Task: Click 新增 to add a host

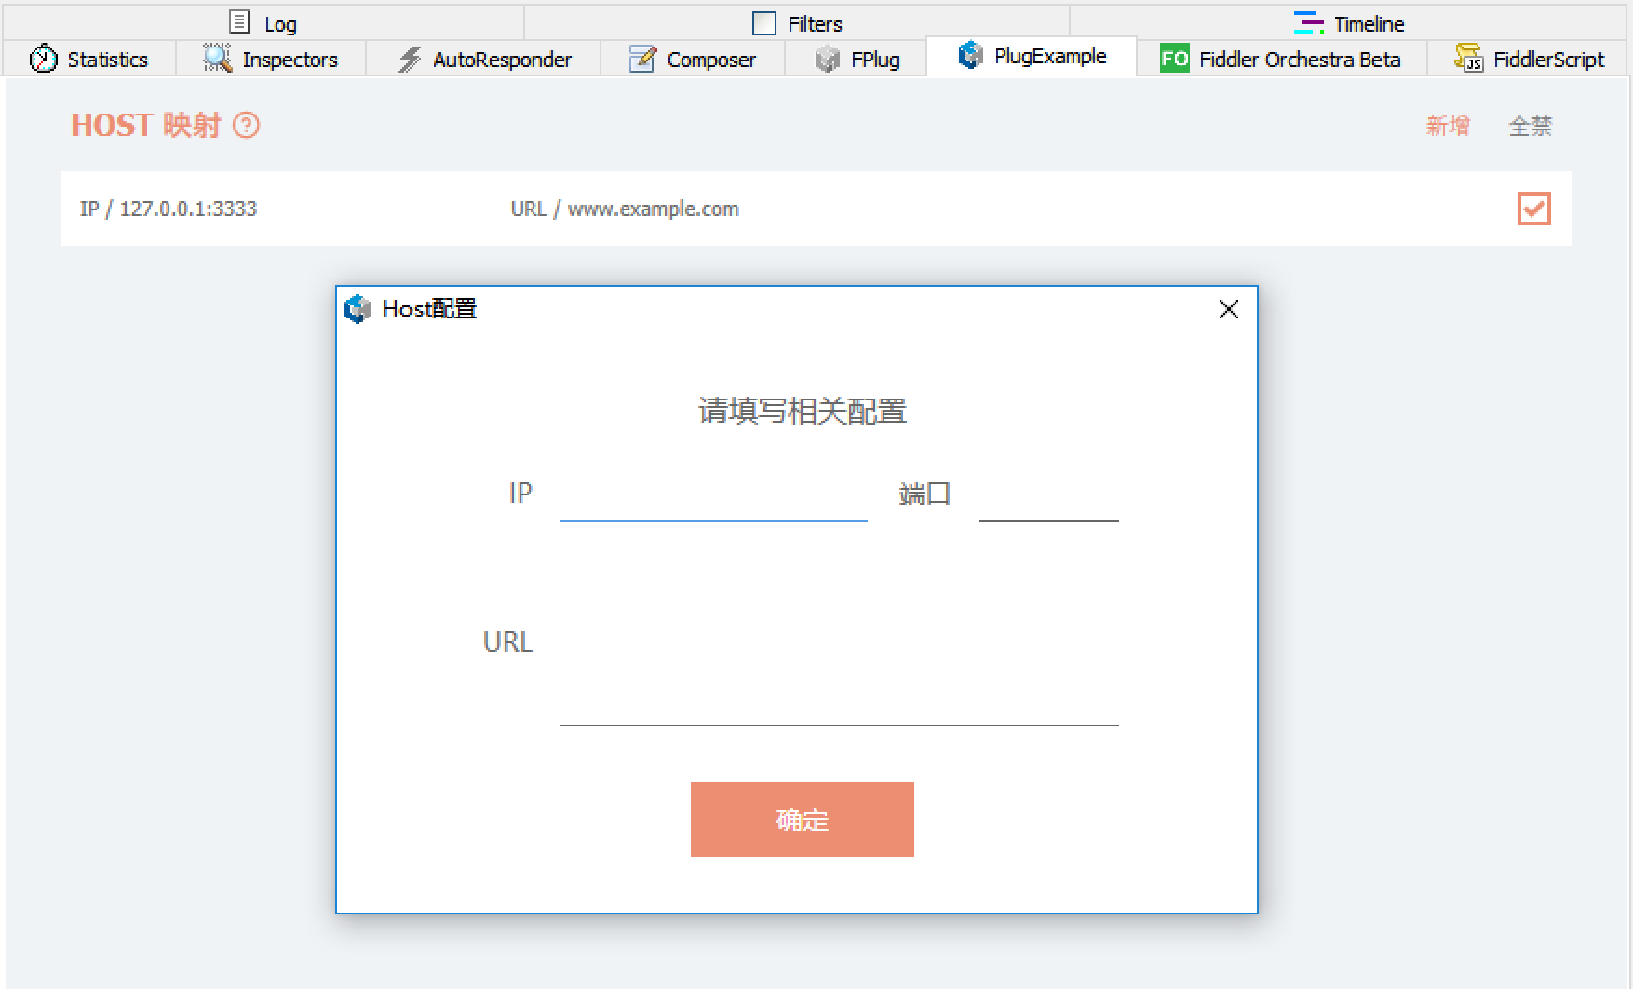Action: click(1448, 126)
